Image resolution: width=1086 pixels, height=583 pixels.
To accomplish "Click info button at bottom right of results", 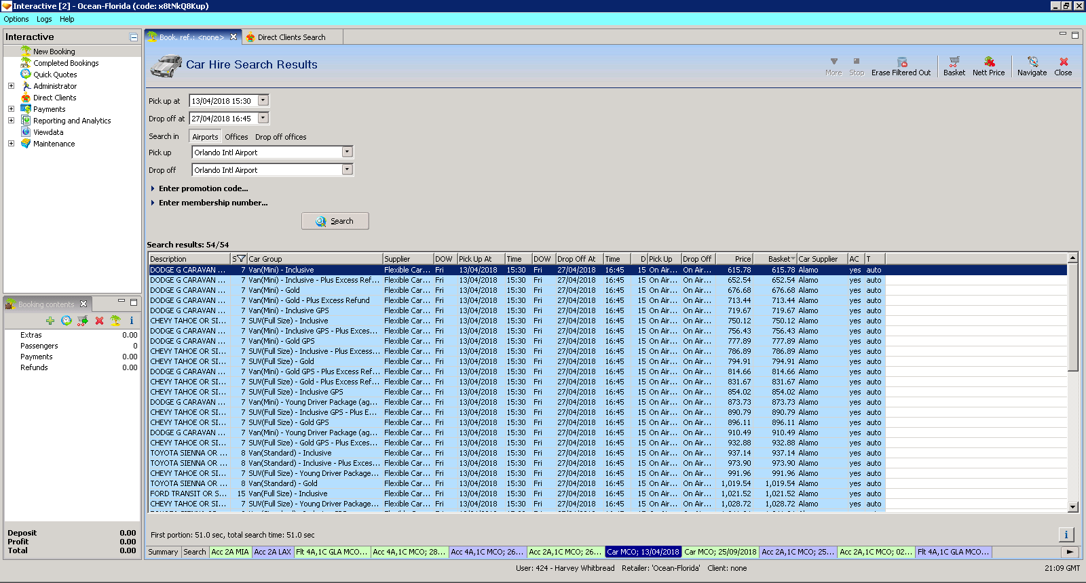I will pyautogui.click(x=1066, y=535).
